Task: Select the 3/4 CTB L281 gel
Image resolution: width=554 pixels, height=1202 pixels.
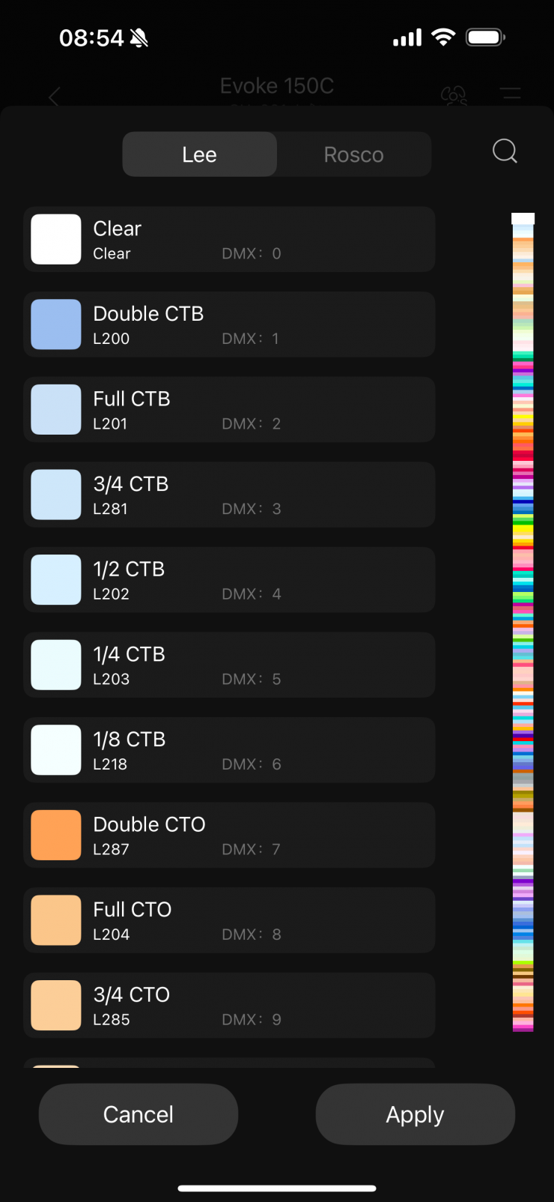Action: (x=229, y=495)
